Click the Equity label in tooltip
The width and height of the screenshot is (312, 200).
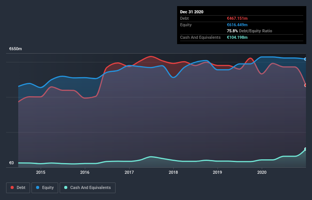coord(186,25)
